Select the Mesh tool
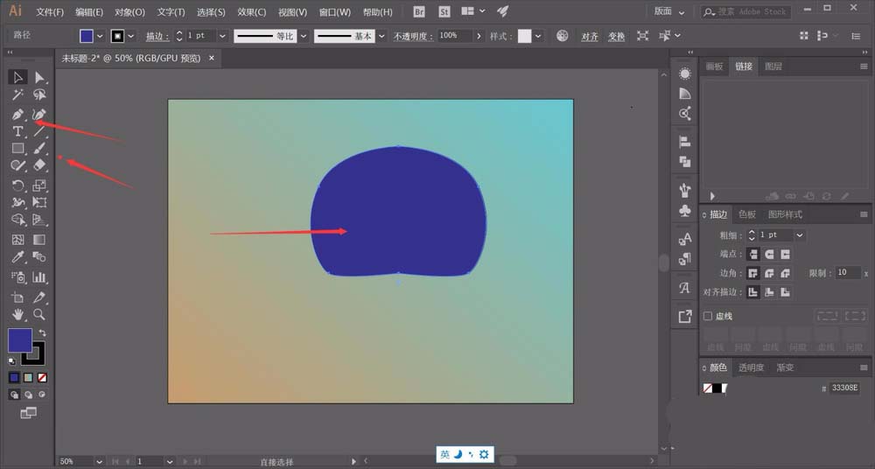The height and width of the screenshot is (469, 875). pos(17,240)
